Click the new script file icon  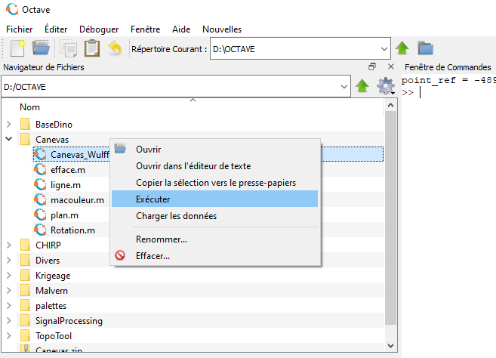17,48
